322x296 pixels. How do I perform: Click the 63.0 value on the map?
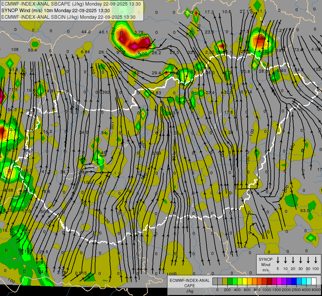click(x=305, y=210)
